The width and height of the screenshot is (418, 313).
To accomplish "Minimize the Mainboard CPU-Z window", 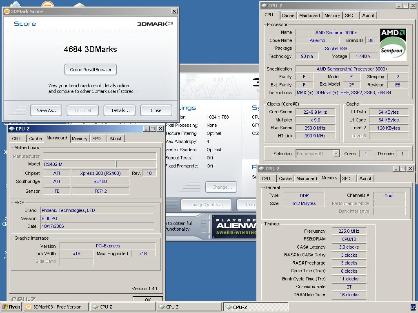I will (x=147, y=129).
